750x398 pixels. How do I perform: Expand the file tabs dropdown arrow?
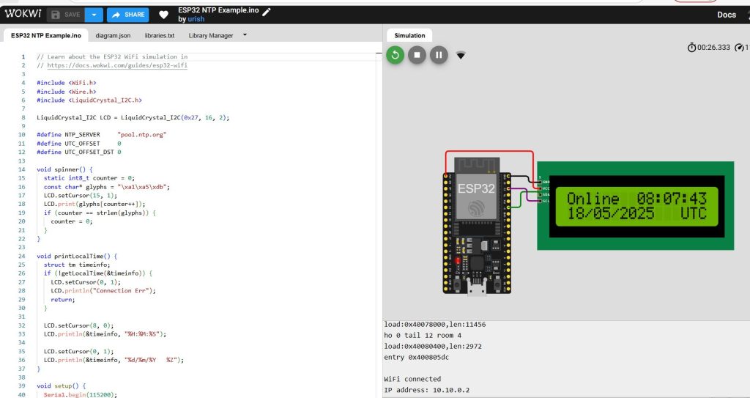(x=245, y=35)
